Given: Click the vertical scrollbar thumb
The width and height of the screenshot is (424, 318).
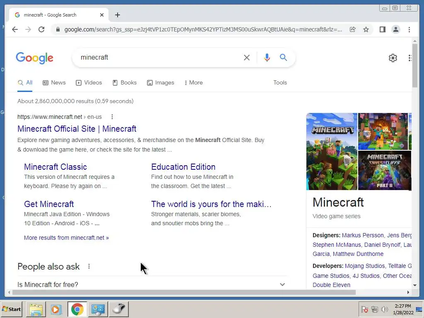Looking at the screenshot, I should click(x=415, y=66).
